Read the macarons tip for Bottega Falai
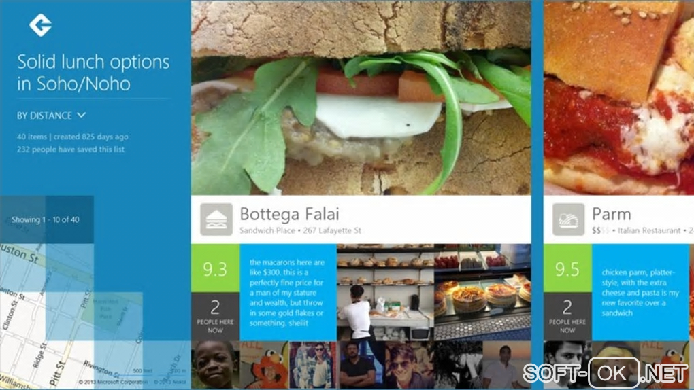The height and width of the screenshot is (390, 694). (x=288, y=292)
